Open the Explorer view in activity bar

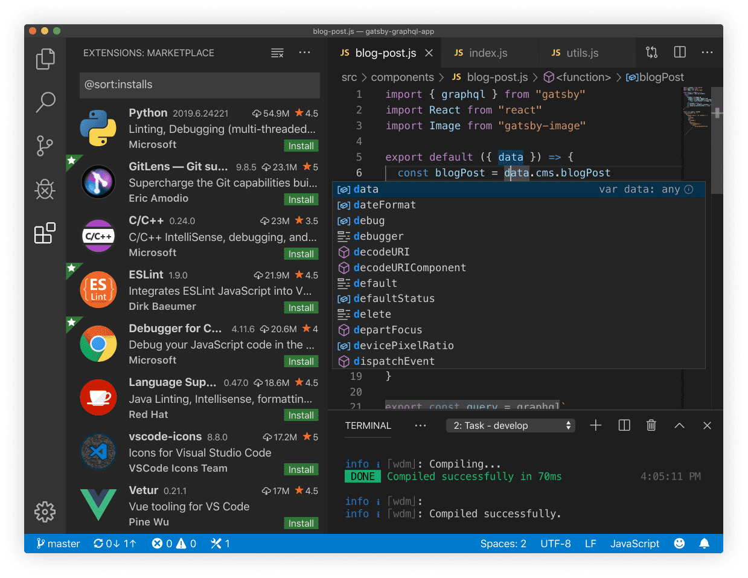tap(45, 59)
